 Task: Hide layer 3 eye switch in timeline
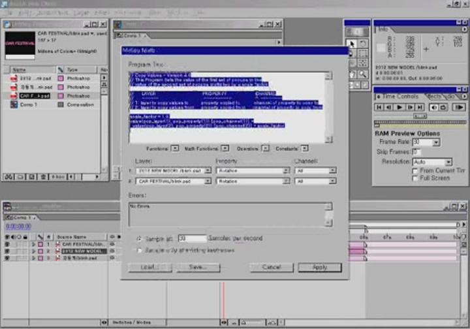[x=7, y=258]
